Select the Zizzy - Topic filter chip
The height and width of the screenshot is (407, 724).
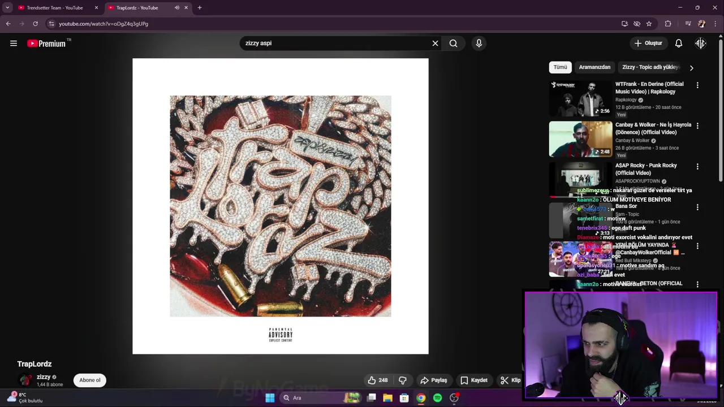click(650, 67)
